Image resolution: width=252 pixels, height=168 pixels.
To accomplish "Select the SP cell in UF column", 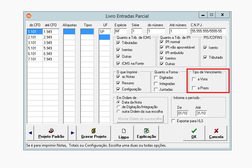I will click(104, 31).
